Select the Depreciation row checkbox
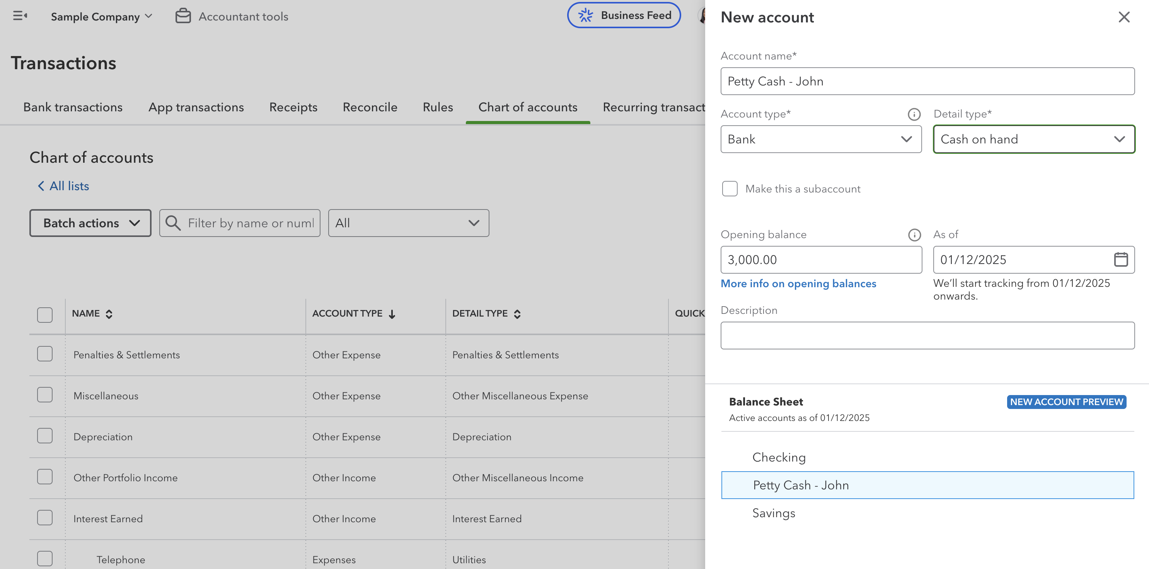Image resolution: width=1149 pixels, height=569 pixels. [44, 436]
